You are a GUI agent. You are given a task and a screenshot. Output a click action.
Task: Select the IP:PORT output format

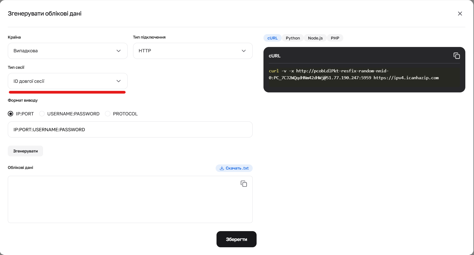point(11,114)
